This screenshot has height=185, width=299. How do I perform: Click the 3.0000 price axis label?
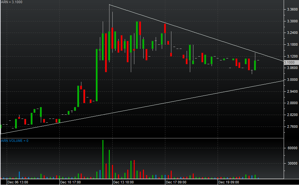pyautogui.click(x=292, y=80)
